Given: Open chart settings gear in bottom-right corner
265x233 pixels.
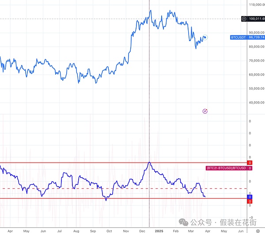Looking at the screenshot, I should [x=257, y=231].
